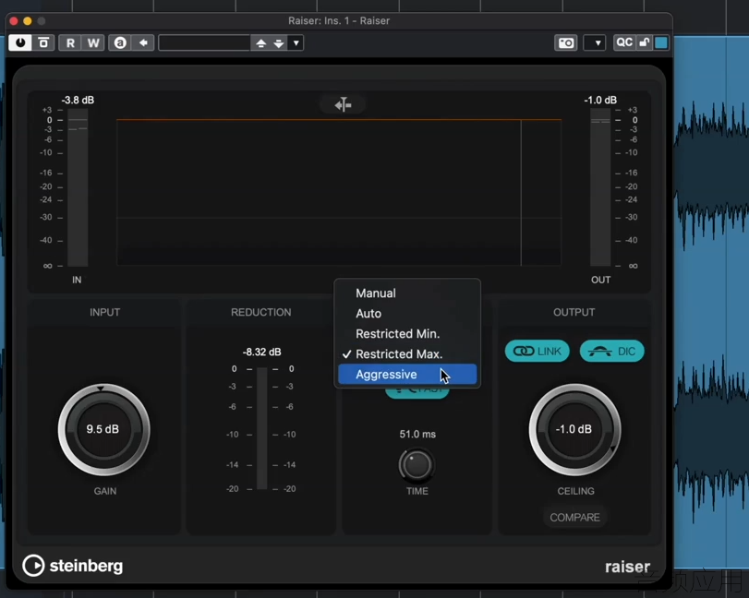This screenshot has height=598, width=749.
Task: Click the camera snapshot icon
Action: 565,43
